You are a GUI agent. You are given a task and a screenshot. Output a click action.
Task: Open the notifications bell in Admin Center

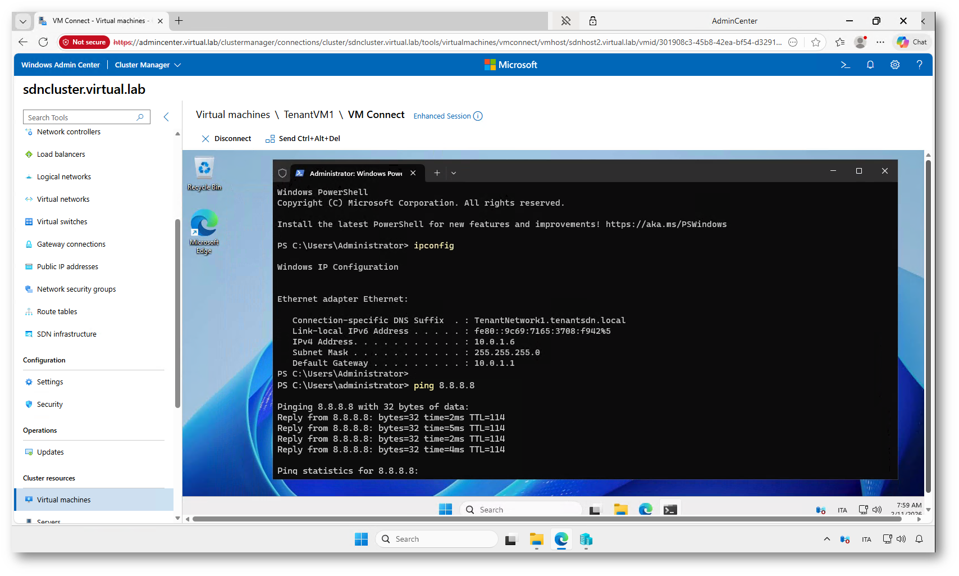tap(870, 65)
